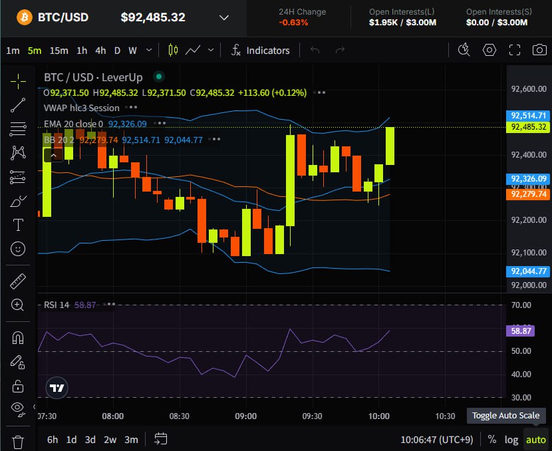Open quick search lightning icon
Screen dimensions: 552x451
point(464,50)
